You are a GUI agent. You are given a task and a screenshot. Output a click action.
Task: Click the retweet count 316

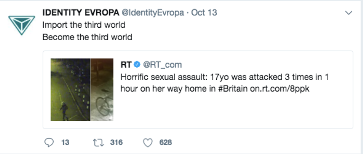[116, 142]
